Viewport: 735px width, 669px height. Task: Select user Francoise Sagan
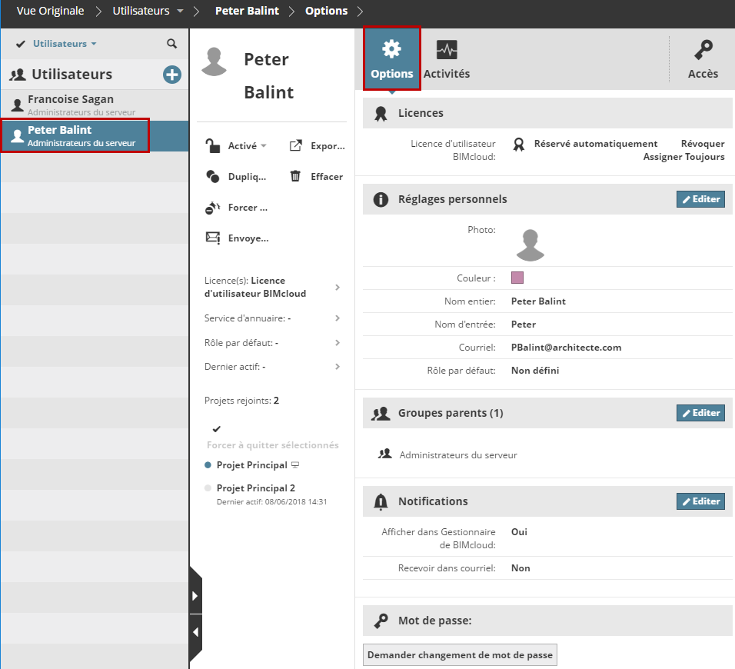click(95, 105)
